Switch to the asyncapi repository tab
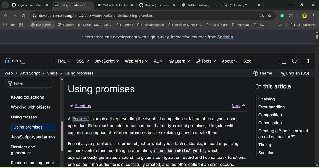The image size is (319, 168). [x=30, y=5]
